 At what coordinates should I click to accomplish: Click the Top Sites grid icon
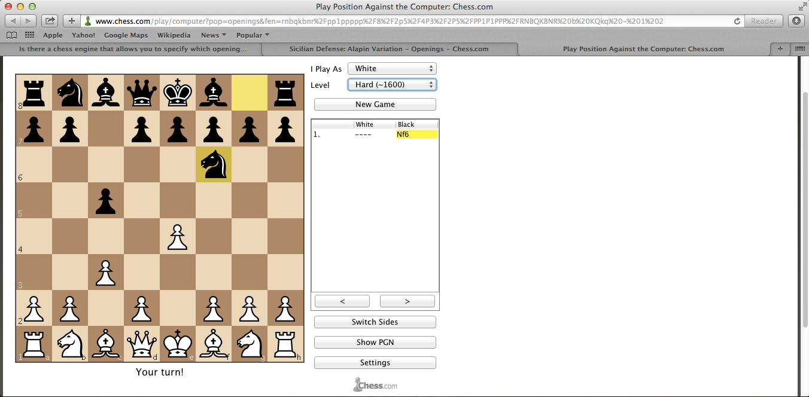[29, 35]
